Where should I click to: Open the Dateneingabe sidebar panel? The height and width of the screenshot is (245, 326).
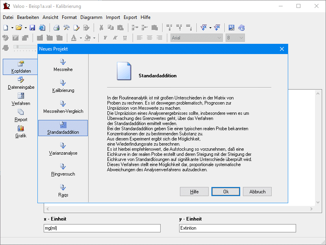(x=21, y=83)
